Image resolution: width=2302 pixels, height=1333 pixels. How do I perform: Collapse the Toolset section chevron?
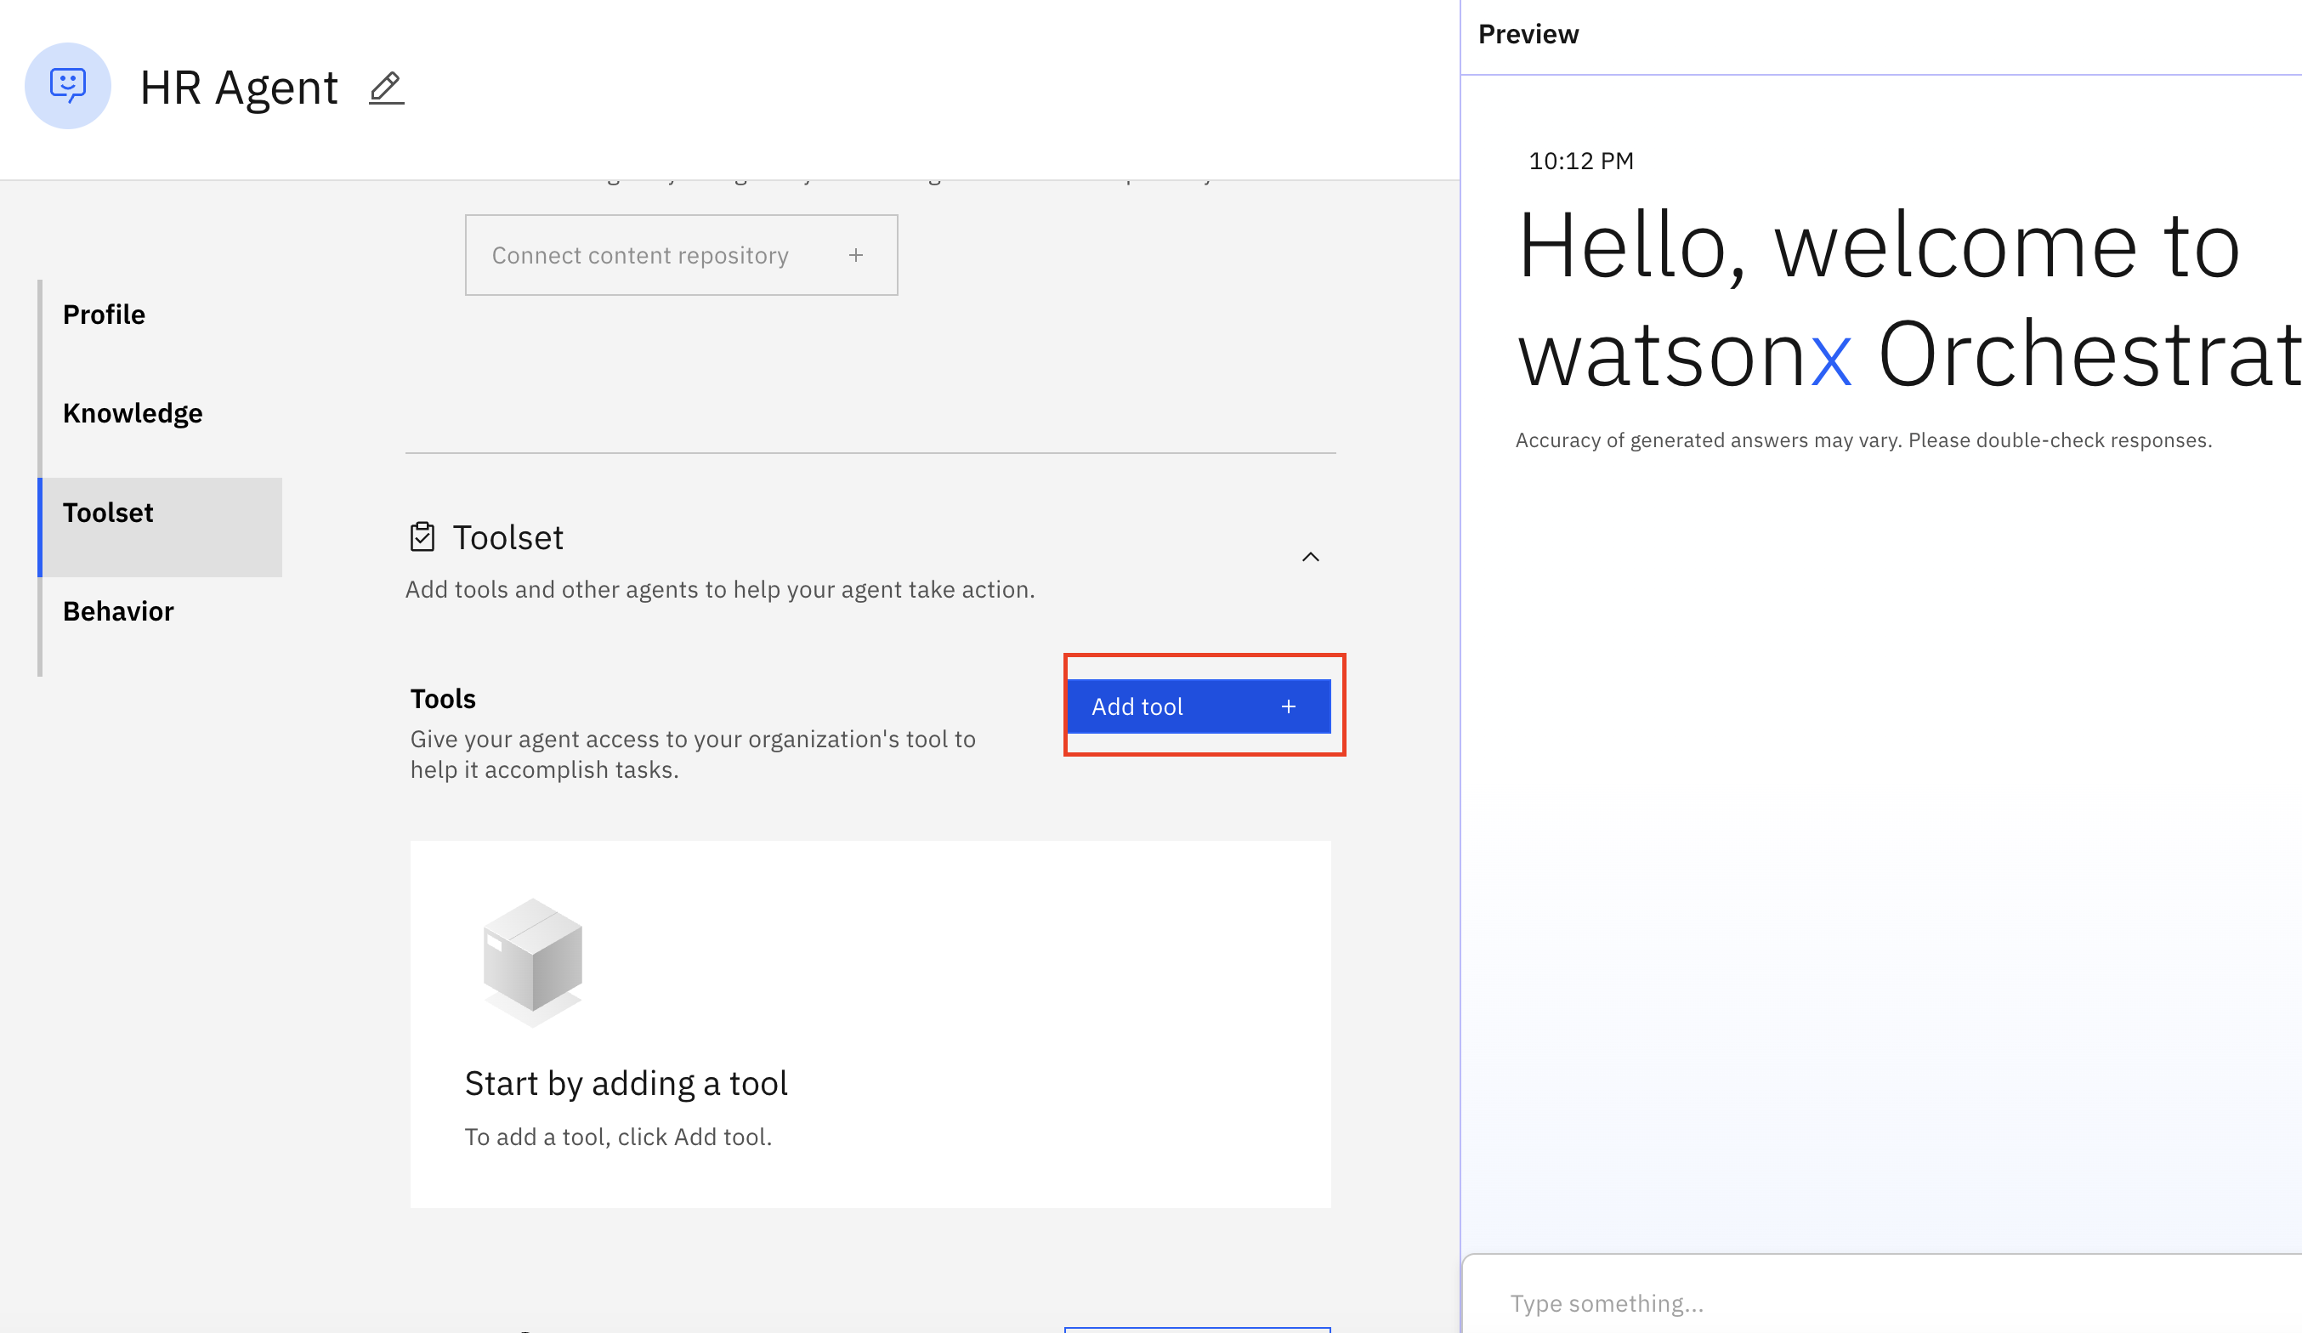(1310, 558)
